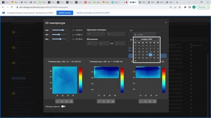Expand the x0z temperature chart to fullscreen
This screenshot has height=118, width=211.
click(99, 102)
